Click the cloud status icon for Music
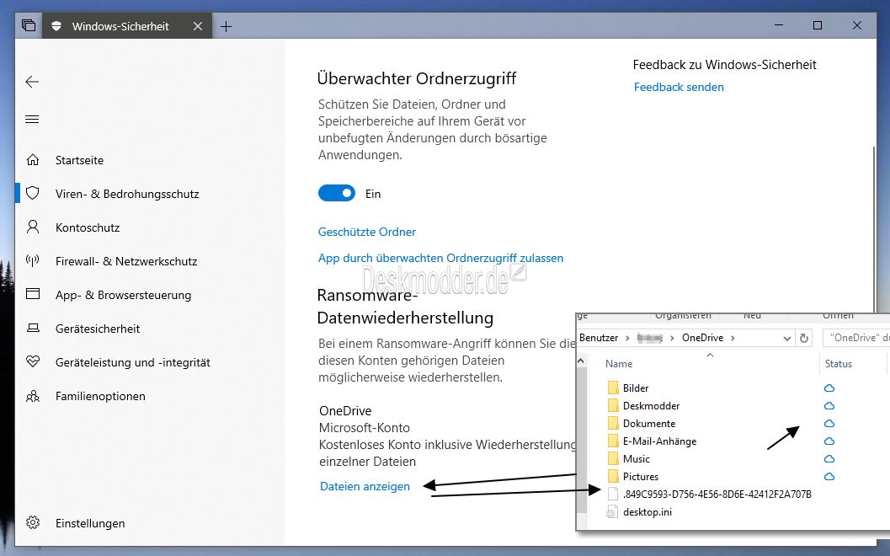 [x=829, y=458]
